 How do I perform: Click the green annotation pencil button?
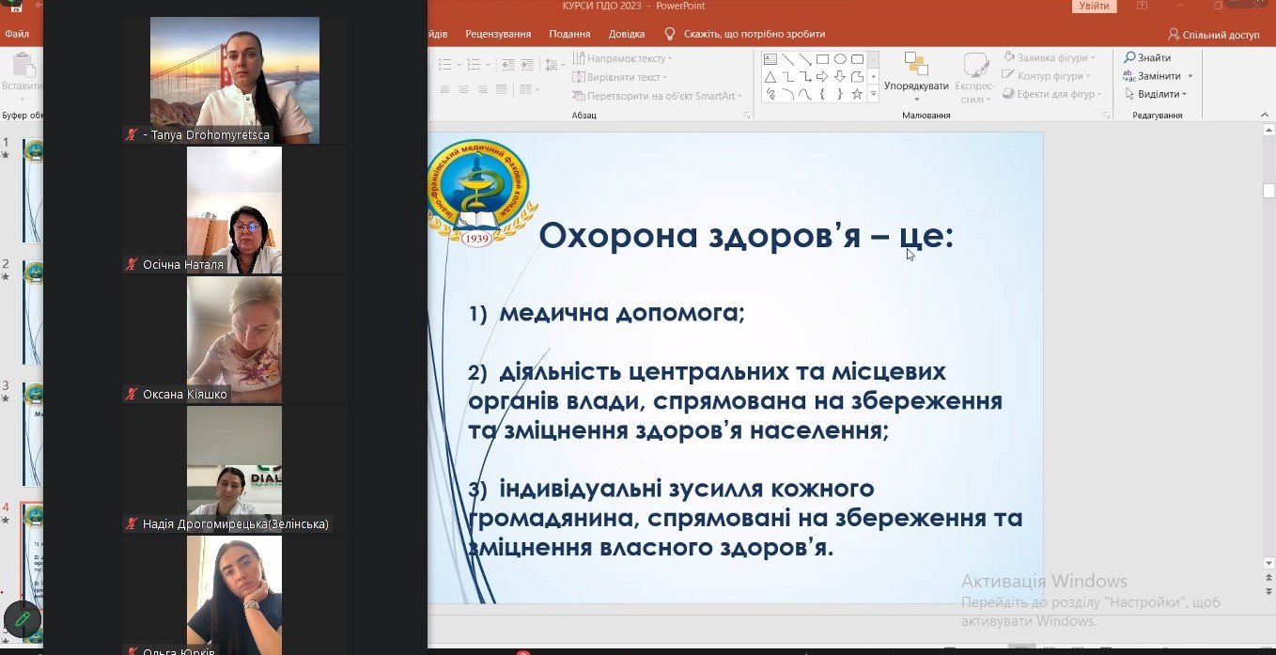pos(23,618)
